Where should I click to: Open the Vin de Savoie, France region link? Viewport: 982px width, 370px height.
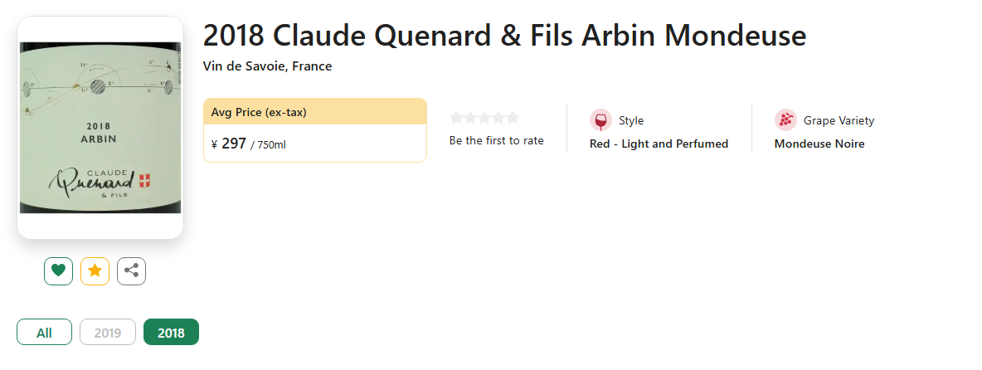click(267, 66)
